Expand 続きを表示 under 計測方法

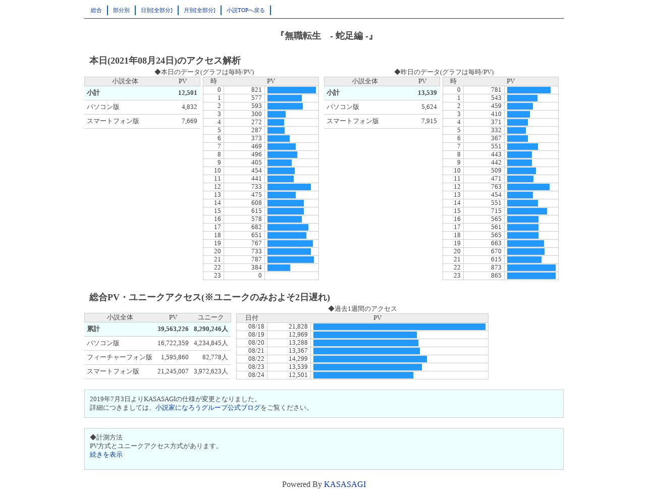coord(106,455)
